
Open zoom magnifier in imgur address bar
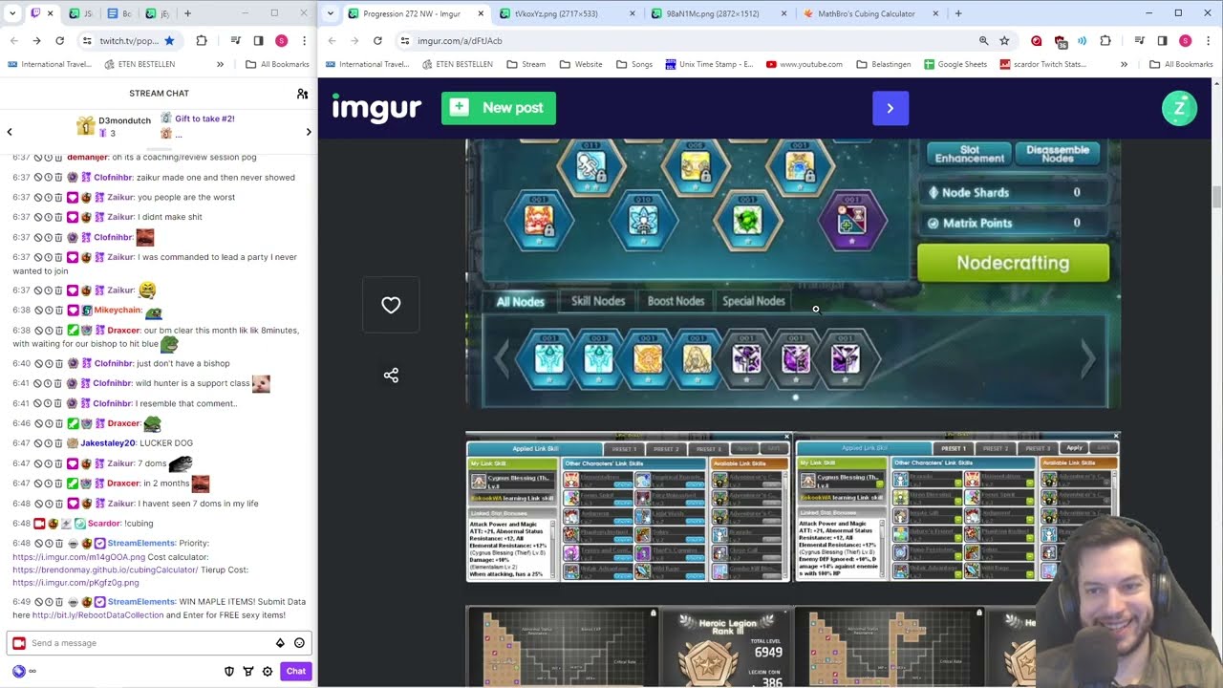point(983,41)
